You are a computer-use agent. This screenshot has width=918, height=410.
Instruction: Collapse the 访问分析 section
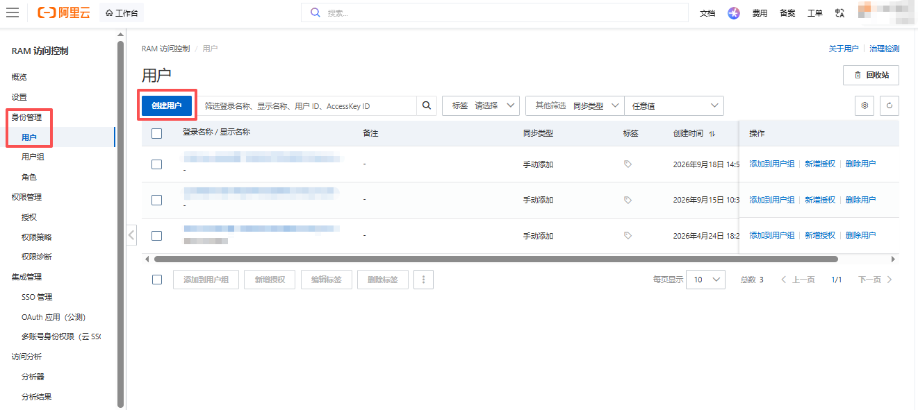click(x=26, y=357)
